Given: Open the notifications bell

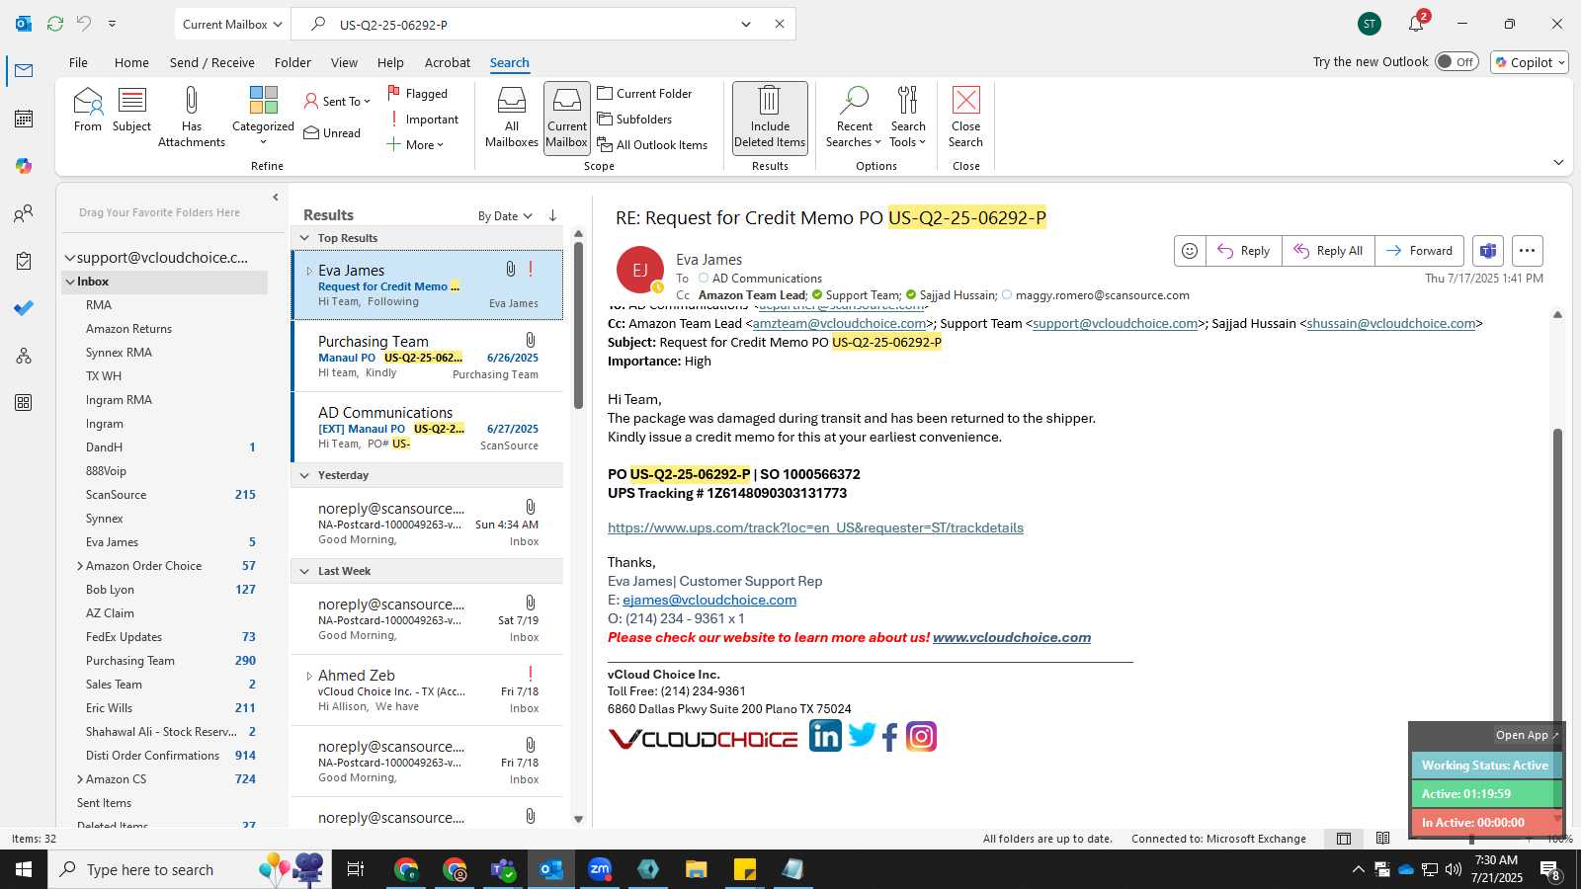Looking at the screenshot, I should pos(1416,24).
